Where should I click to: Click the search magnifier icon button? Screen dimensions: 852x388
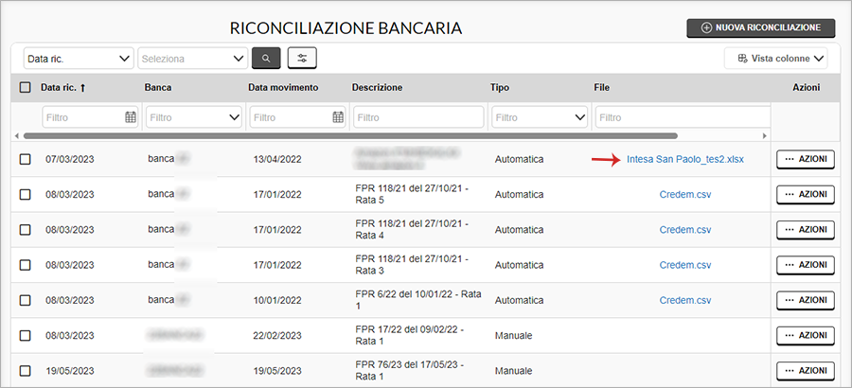coord(266,59)
